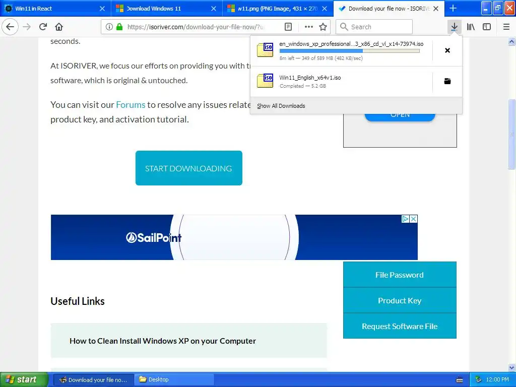Click the XP ISO download progress bar
The height and width of the screenshot is (387, 516).
(x=350, y=51)
